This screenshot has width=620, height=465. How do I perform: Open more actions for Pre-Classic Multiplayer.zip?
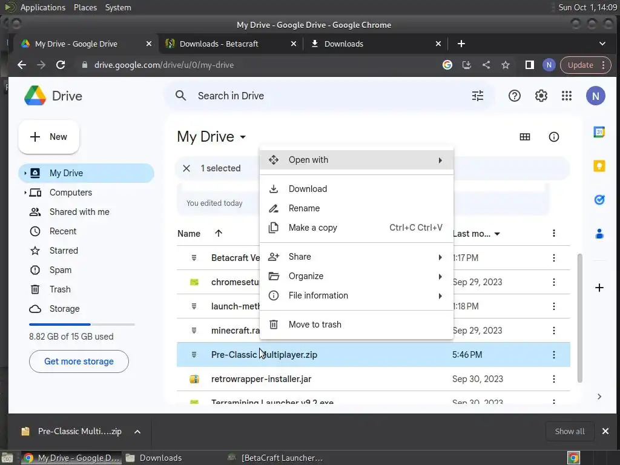click(553, 355)
